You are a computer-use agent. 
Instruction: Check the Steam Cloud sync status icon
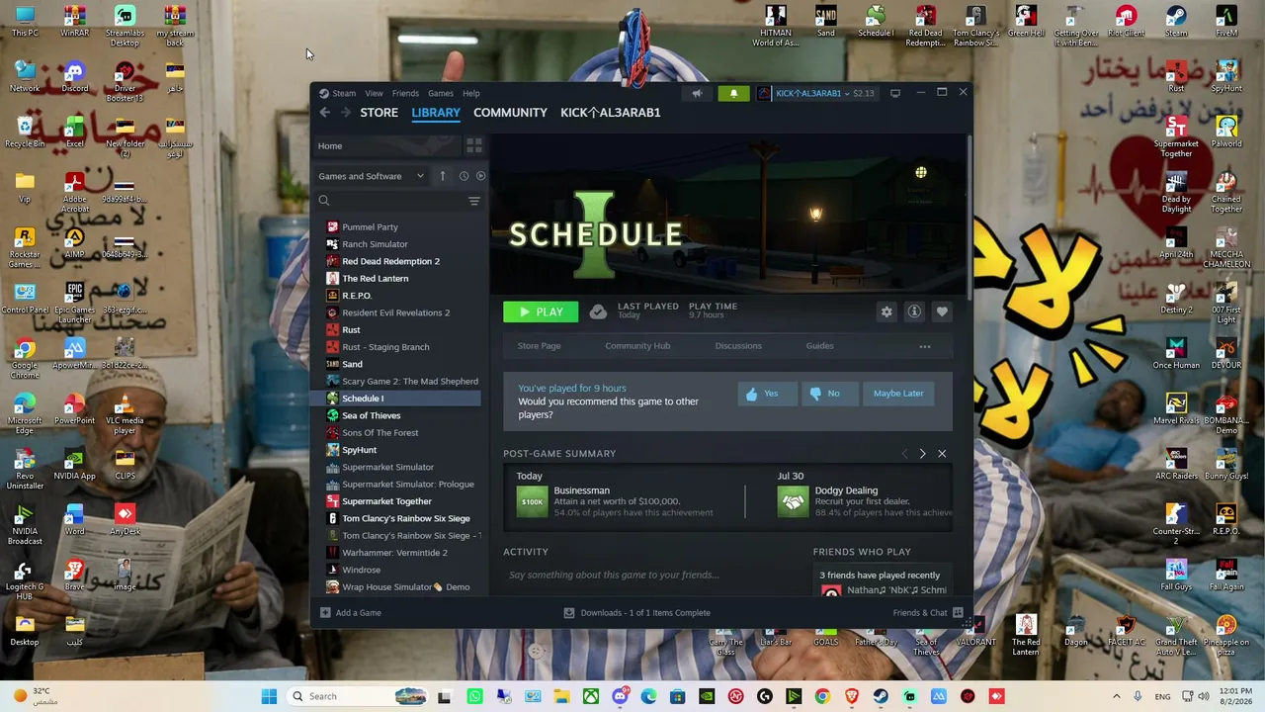click(598, 312)
